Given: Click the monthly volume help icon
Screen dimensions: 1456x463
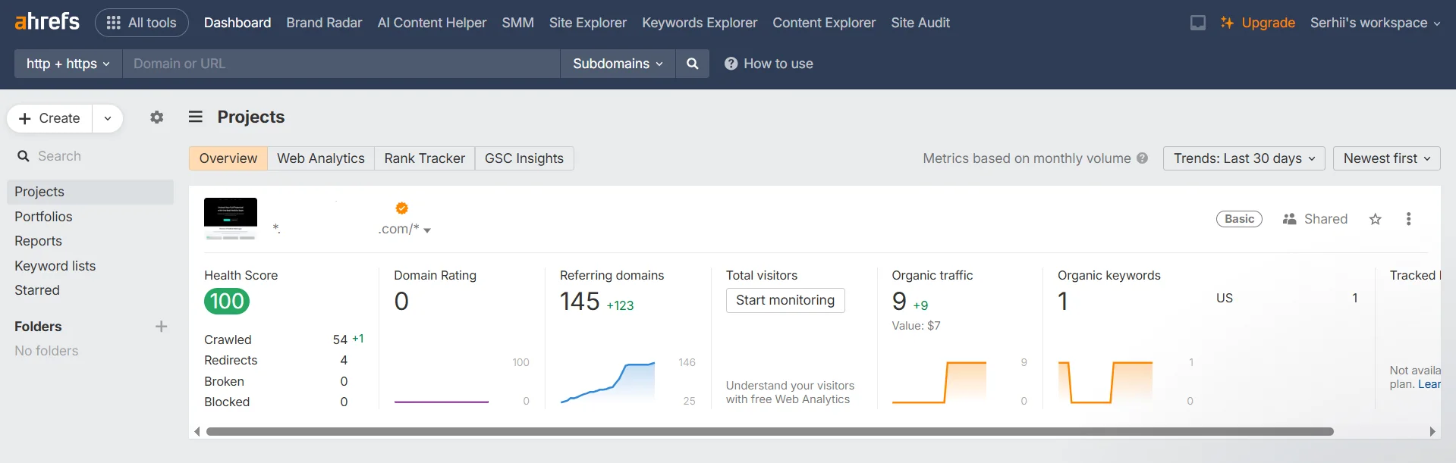Looking at the screenshot, I should pyautogui.click(x=1143, y=158).
